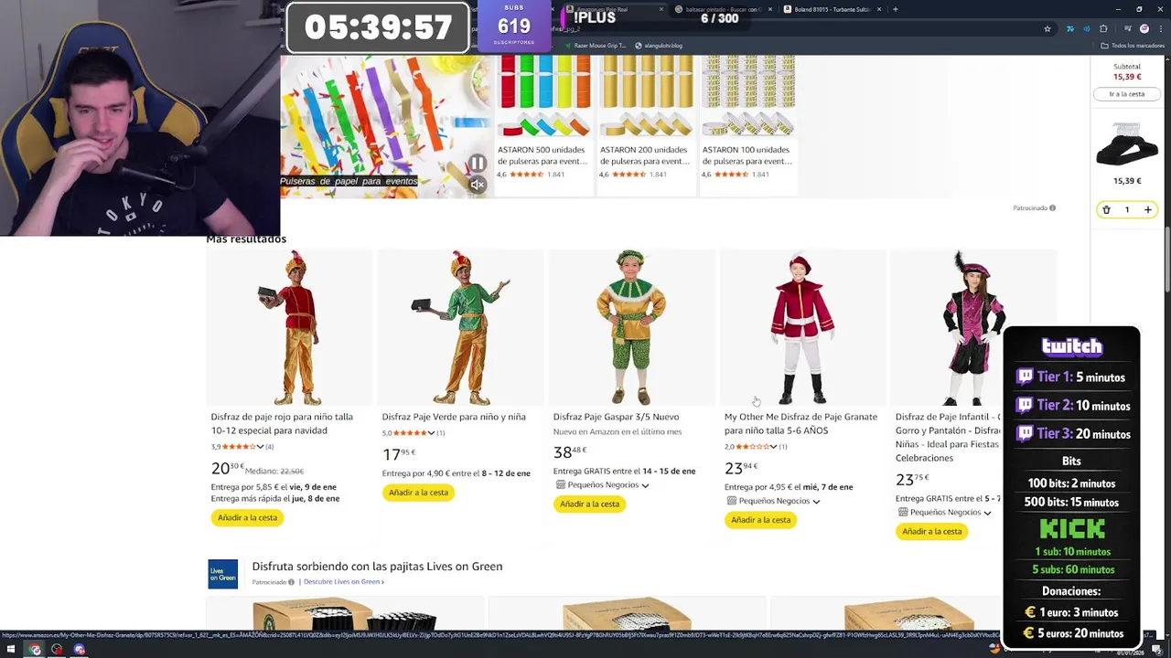This screenshot has width=1171, height=658.
Task: Open browser extensions puzzle icon
Action: pyautogui.click(x=1103, y=28)
